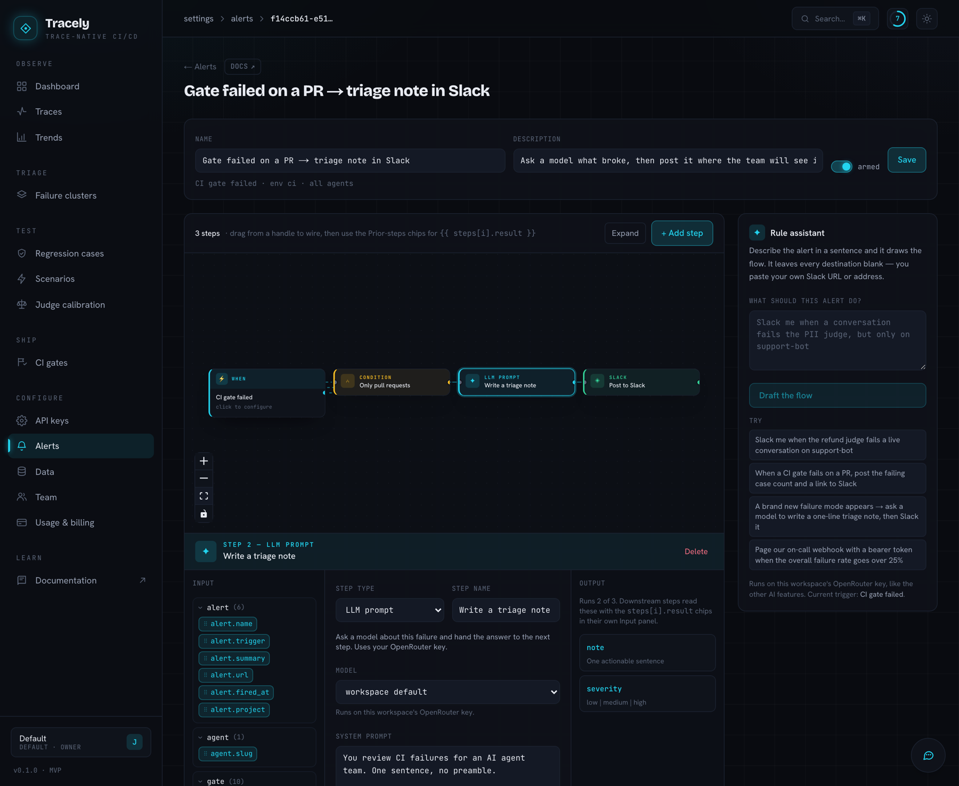Click the alert.url chip
This screenshot has height=786, width=959.
(226, 675)
